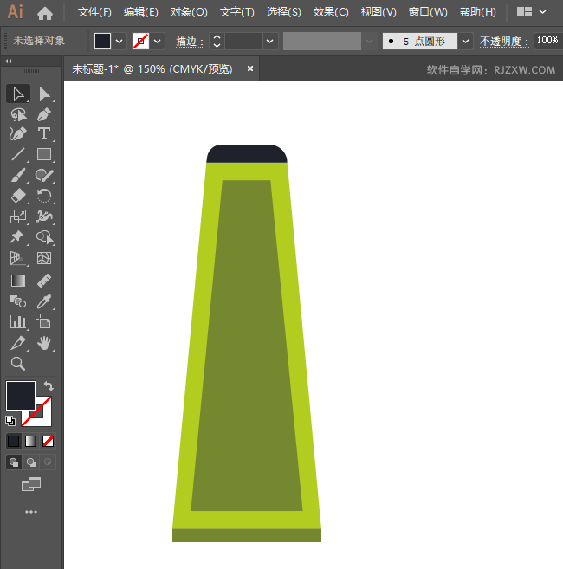Pick the Rectangle tool

44,155
